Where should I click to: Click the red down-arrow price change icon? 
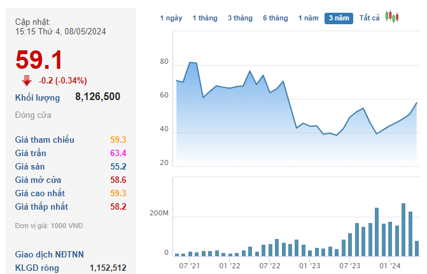coord(27,80)
